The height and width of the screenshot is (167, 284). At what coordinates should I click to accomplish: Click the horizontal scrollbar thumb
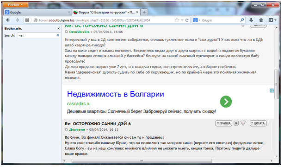click(142, 161)
